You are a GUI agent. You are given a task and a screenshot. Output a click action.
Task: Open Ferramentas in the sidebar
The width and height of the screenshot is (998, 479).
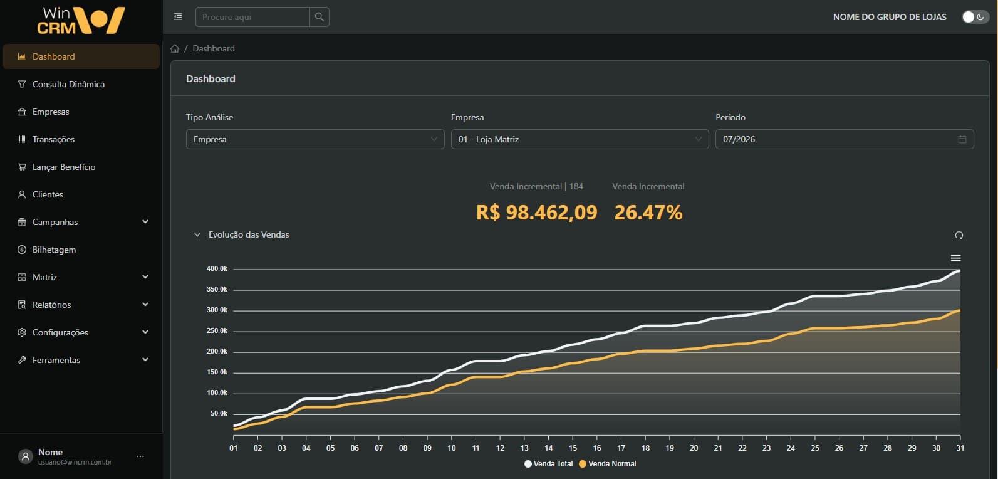[x=81, y=360]
